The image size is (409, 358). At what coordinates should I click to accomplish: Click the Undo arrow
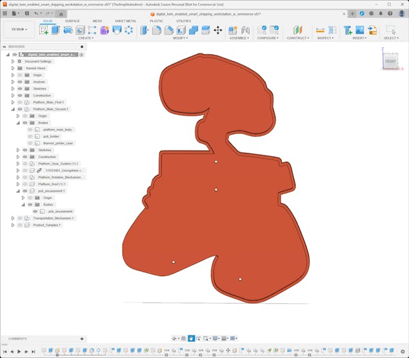coord(36,13)
